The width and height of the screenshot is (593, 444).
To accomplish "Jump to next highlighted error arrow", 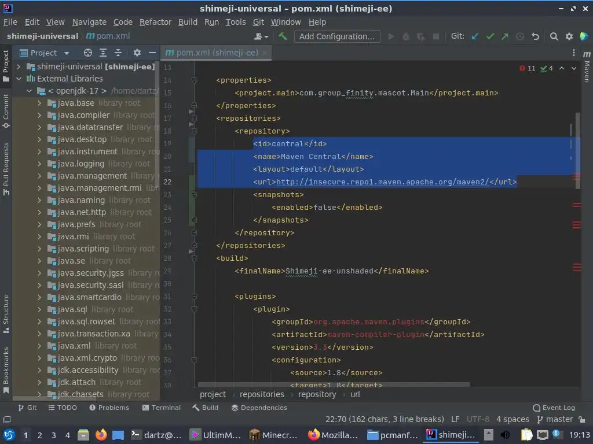I will (x=574, y=68).
